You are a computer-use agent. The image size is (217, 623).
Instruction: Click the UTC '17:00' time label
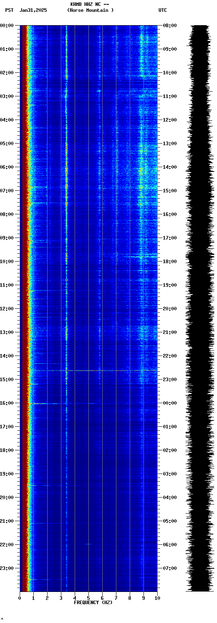click(170, 238)
